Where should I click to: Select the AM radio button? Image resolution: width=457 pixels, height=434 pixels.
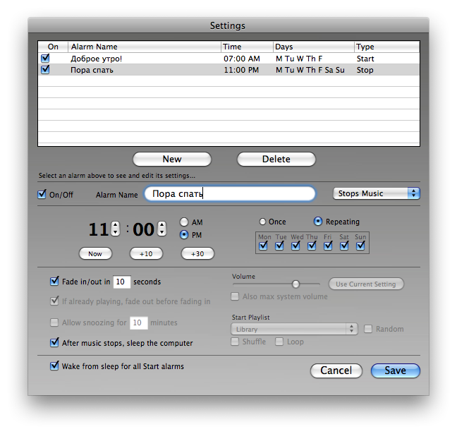(x=184, y=222)
